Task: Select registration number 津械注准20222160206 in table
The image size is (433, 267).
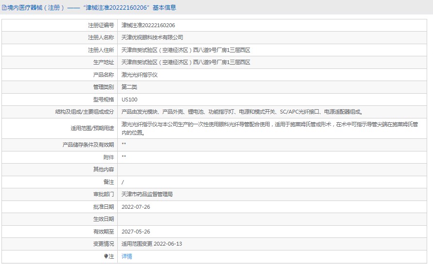Action: coord(148,25)
